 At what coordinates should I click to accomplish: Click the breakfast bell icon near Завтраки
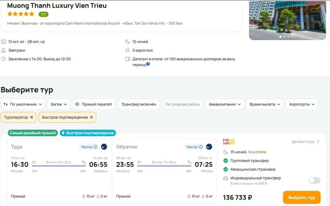[x=3, y=50]
